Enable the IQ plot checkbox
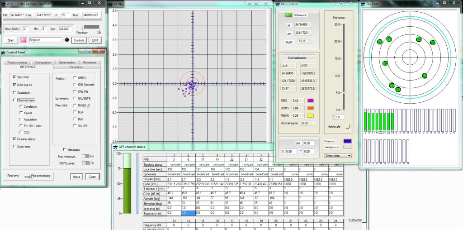The image size is (463, 230). [x=21, y=113]
